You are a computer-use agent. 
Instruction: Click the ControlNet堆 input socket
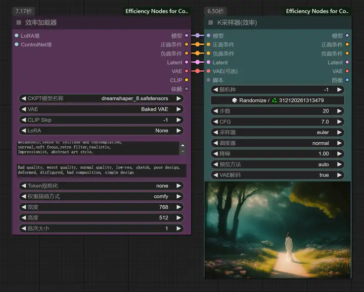[x=17, y=44]
